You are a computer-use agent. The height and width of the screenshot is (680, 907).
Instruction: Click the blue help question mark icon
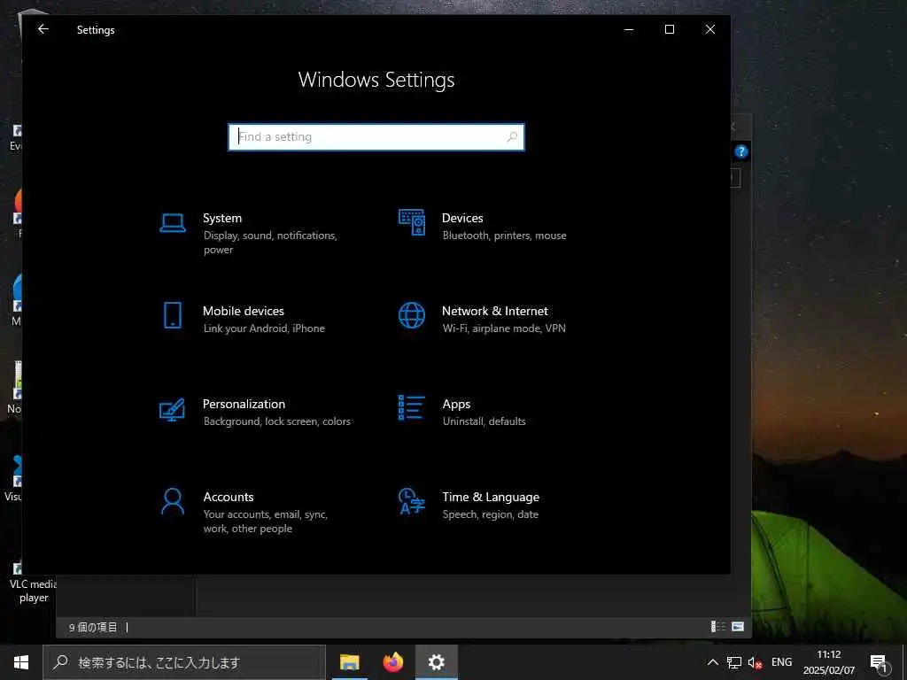click(741, 151)
